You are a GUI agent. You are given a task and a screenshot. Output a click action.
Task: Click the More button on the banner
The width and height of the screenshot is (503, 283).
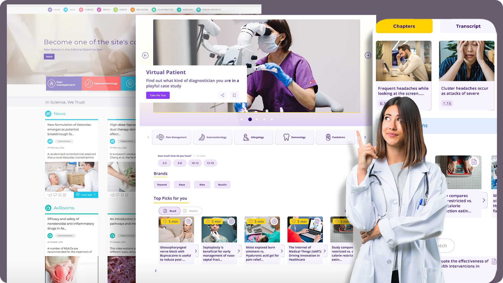pyautogui.click(x=49, y=56)
